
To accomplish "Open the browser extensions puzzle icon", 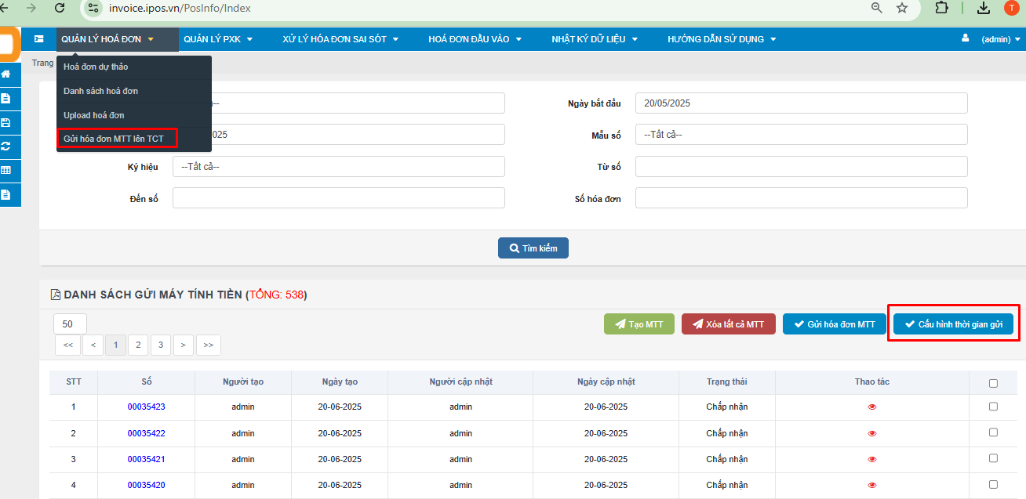I will 942,8.
